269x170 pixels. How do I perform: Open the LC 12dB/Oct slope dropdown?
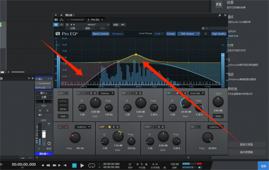point(83,127)
